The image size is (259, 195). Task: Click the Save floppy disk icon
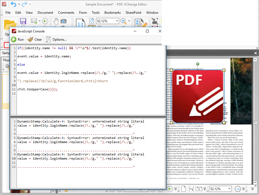point(23,21)
